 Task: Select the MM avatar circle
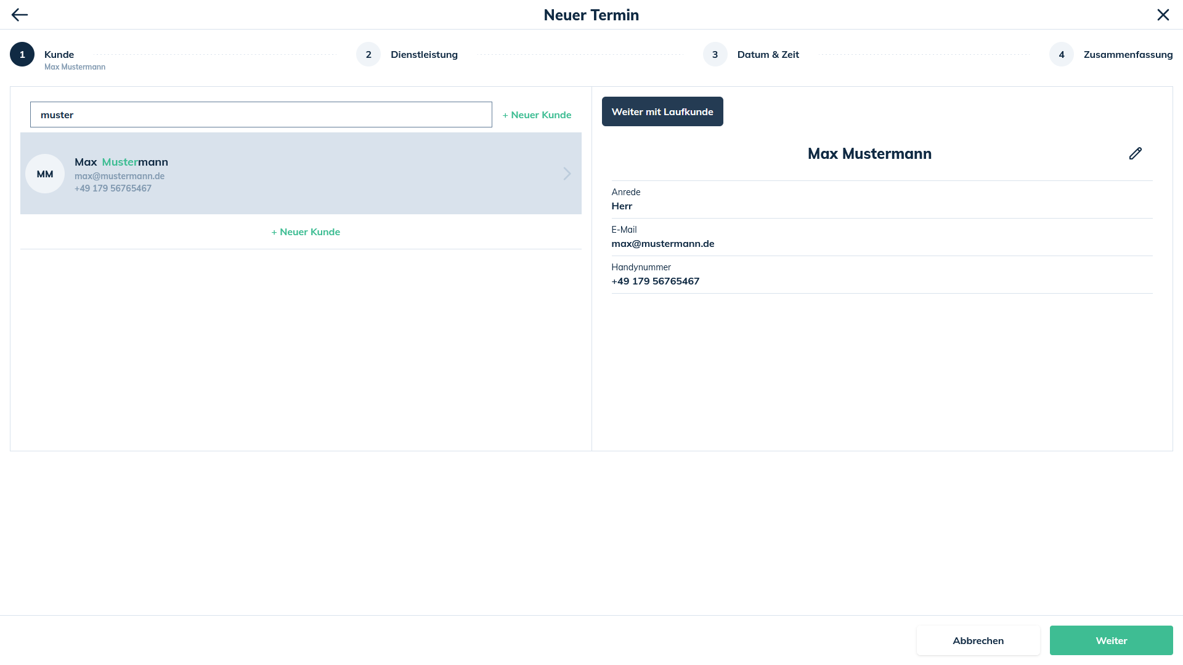pos(45,174)
